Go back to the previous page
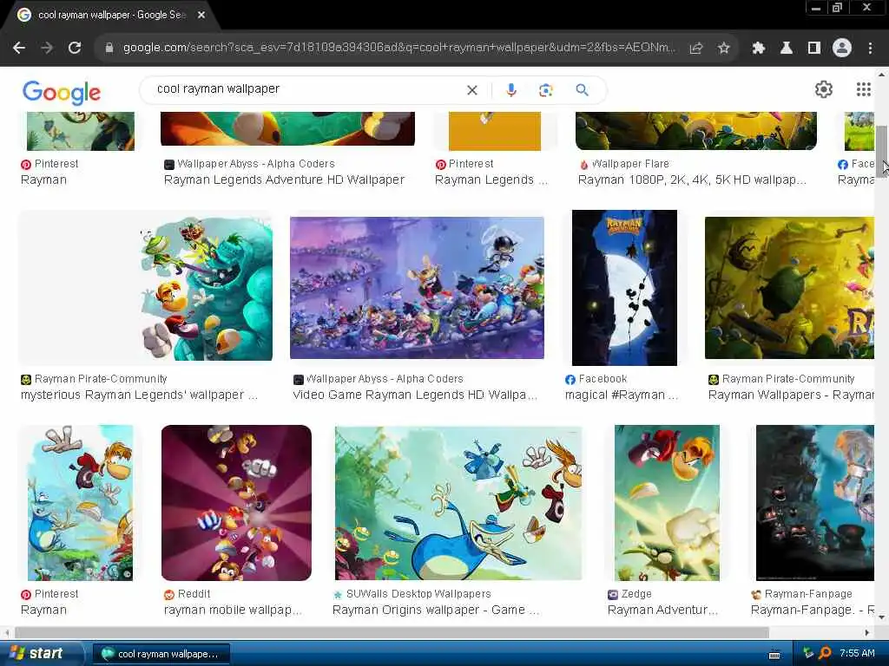This screenshot has width=889, height=666. (x=19, y=49)
